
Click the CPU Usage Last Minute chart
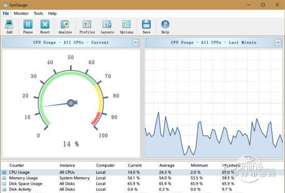pyautogui.click(x=213, y=103)
